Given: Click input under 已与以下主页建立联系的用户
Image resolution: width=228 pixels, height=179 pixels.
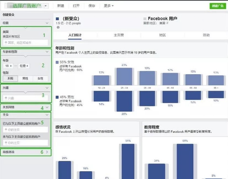Looking at the screenshot, I should (x=26, y=130).
